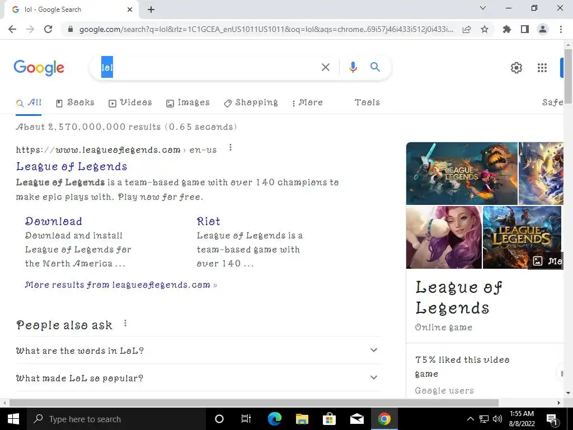Open Mail app from taskbar
This screenshot has height=430, width=573.
click(x=356, y=419)
